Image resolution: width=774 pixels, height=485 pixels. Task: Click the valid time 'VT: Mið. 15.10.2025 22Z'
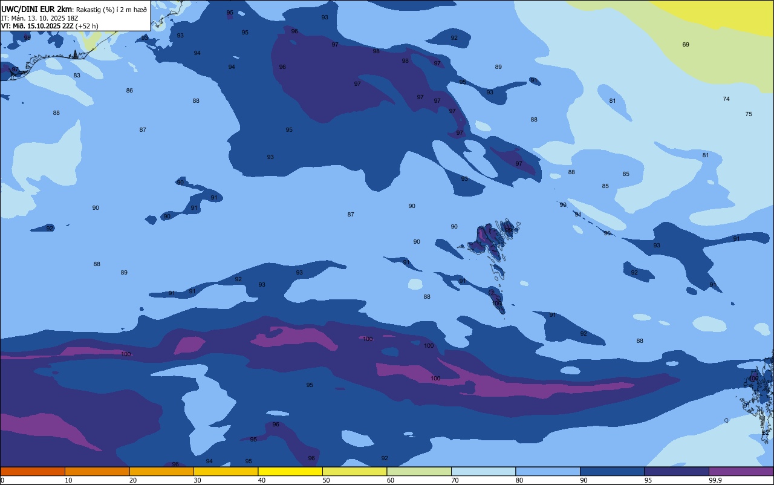tap(37, 26)
